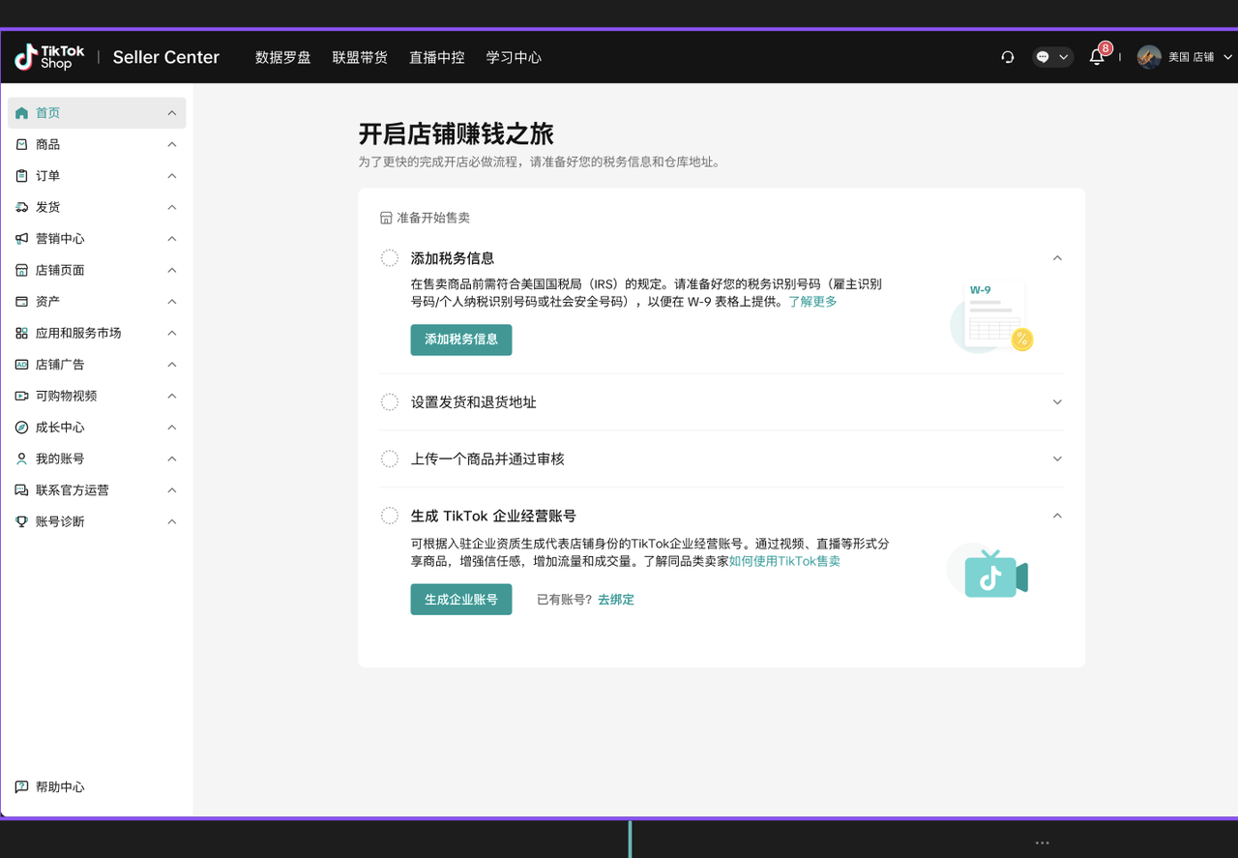The height and width of the screenshot is (858, 1238).
Task: Open the chat messages icon
Action: [x=1044, y=57]
